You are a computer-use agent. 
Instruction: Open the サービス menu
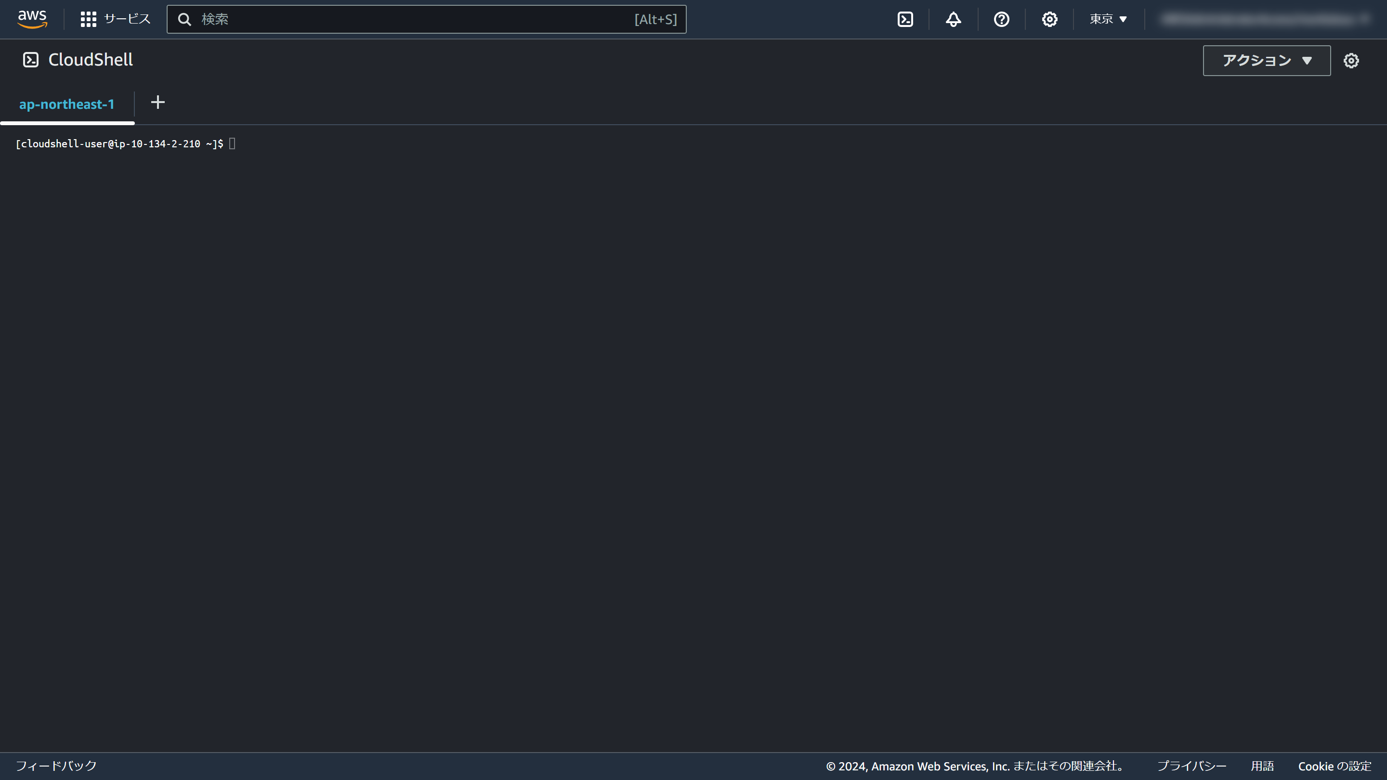pos(127,19)
